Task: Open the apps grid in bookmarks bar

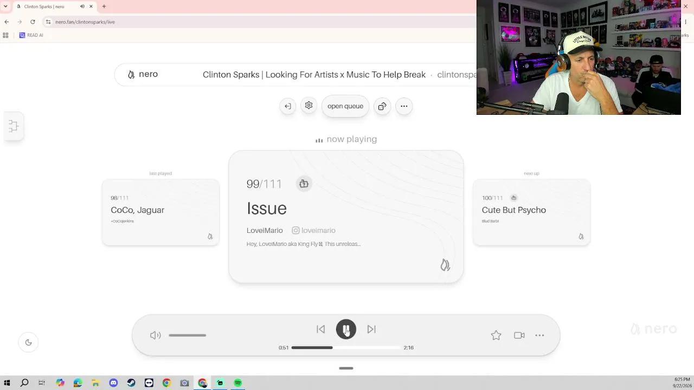Action: [x=5, y=35]
